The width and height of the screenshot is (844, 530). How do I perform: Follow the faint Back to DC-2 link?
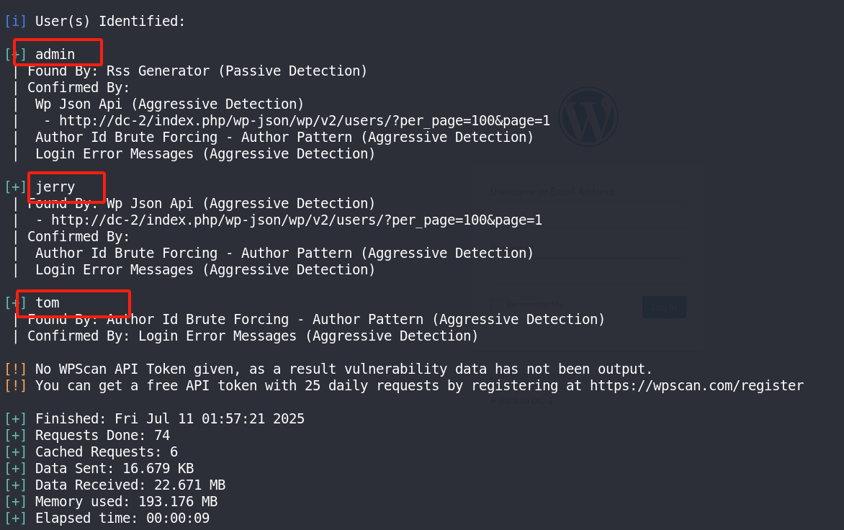521,401
